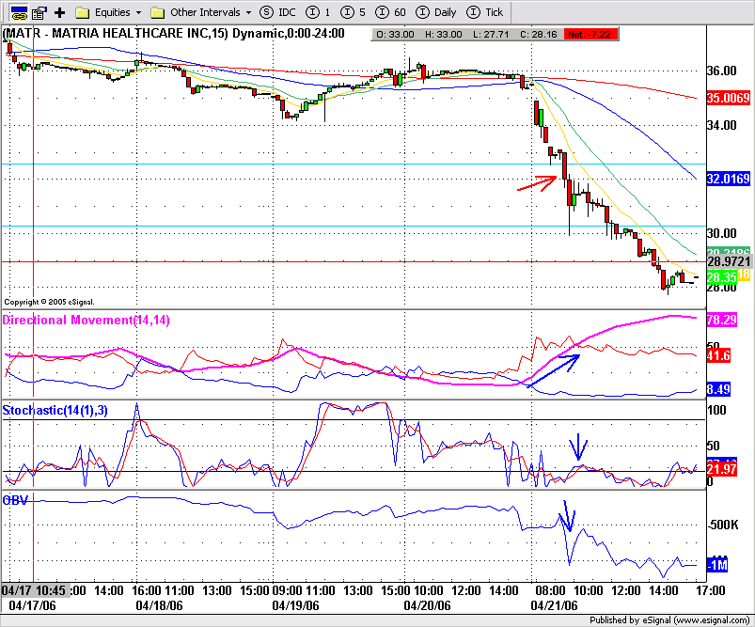Switch to the Daily interval
The height and width of the screenshot is (627, 755).
click(x=435, y=12)
